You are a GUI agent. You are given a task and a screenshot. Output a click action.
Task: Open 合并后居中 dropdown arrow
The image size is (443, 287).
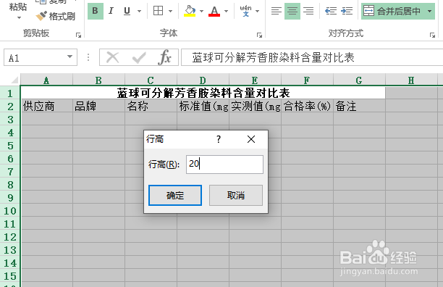430,12
